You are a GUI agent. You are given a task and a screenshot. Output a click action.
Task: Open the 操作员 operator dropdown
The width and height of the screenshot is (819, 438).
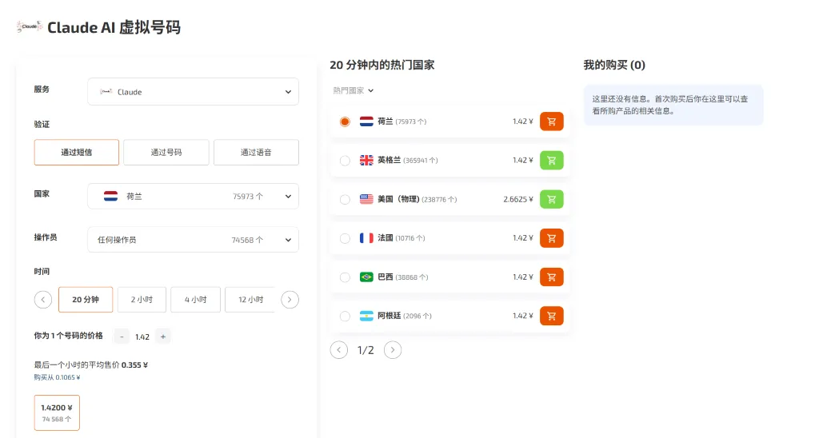[x=194, y=240]
